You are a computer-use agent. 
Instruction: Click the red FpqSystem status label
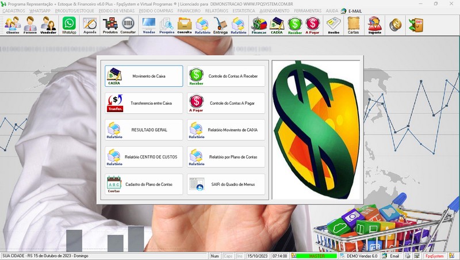point(435,256)
